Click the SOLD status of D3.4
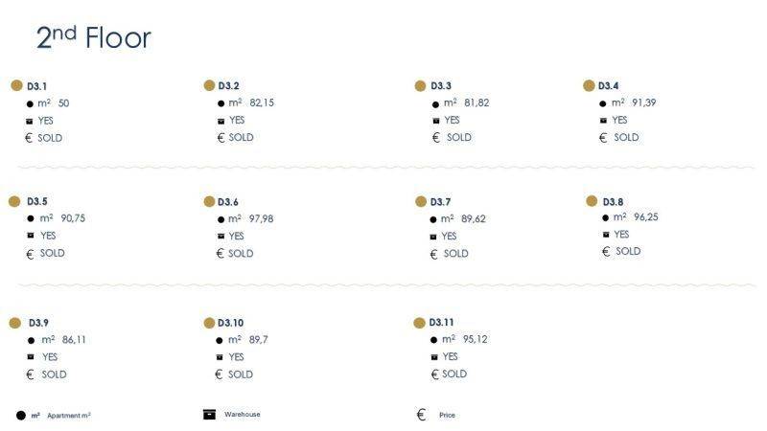The image size is (767, 431). [626, 137]
